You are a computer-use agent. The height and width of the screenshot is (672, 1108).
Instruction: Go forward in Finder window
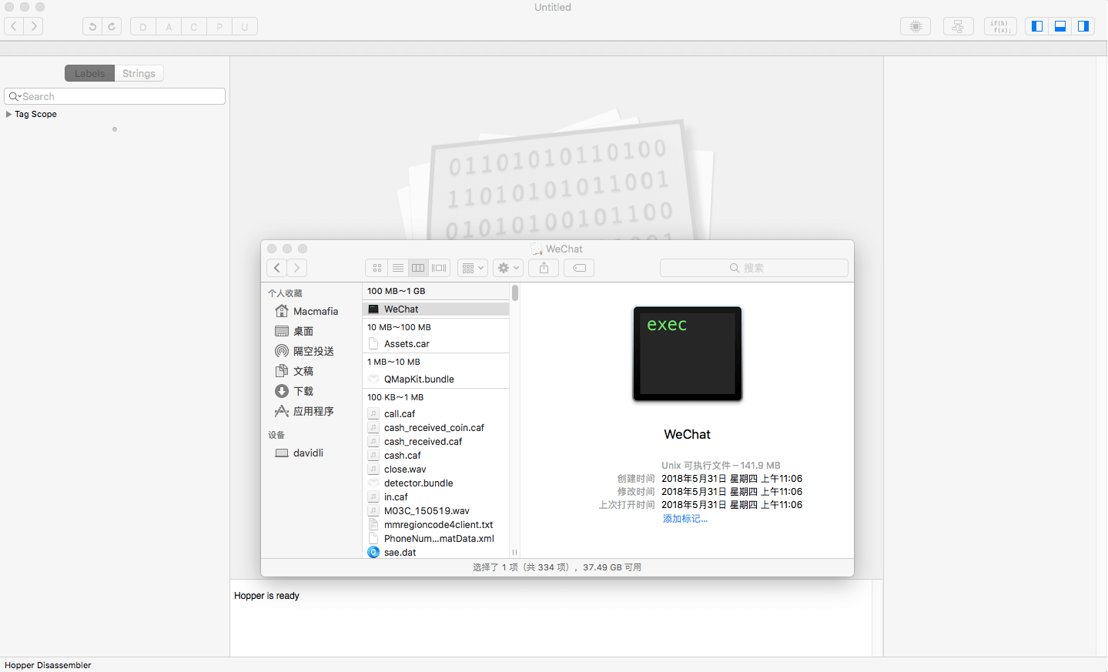click(x=297, y=268)
